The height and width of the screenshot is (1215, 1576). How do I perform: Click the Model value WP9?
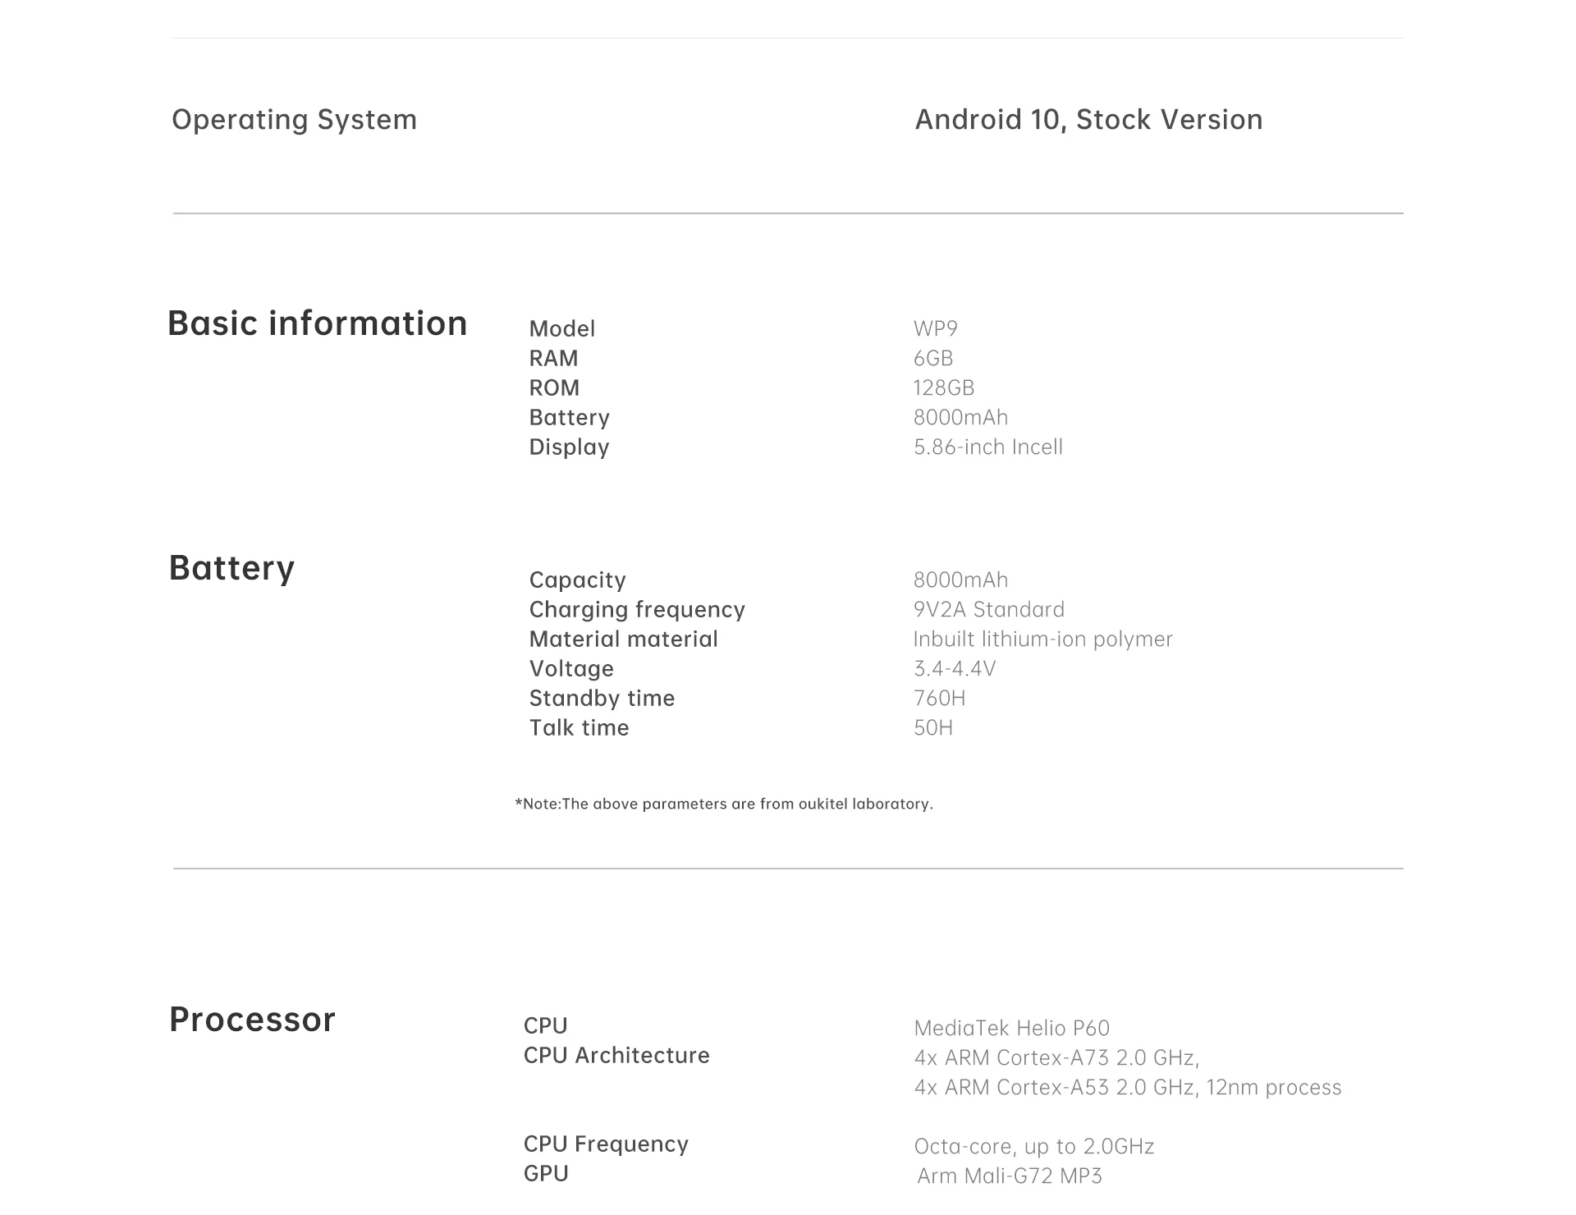tap(936, 328)
